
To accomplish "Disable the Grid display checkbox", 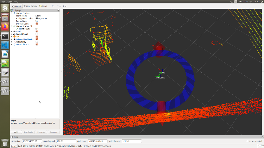I will coord(37,31).
